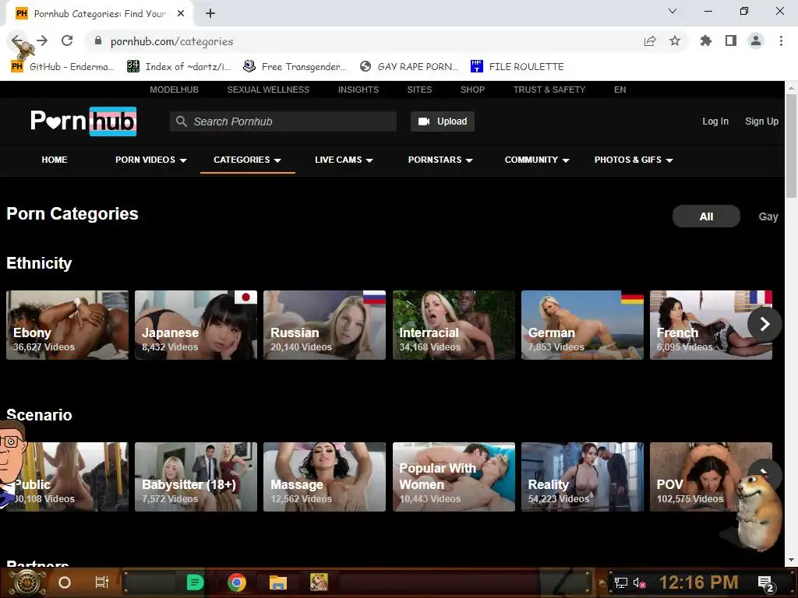Open the 'Index of ~dartz' bookmark
The image size is (798, 598).
point(178,67)
